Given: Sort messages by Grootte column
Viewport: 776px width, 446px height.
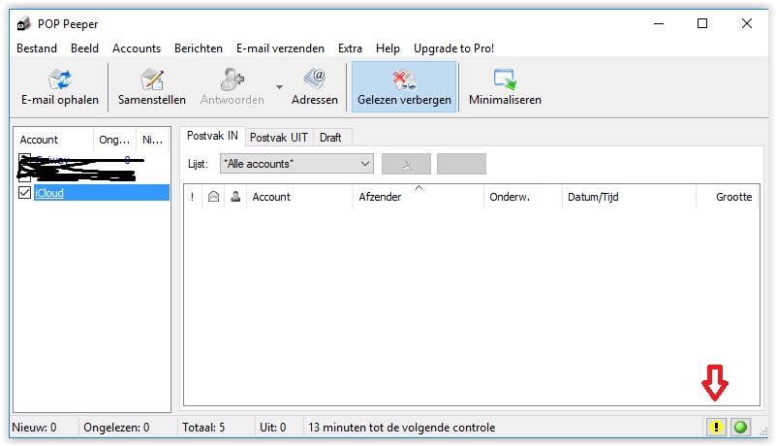Looking at the screenshot, I should tap(727, 197).
